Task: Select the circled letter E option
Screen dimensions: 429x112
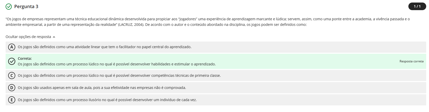Action: [11, 100]
